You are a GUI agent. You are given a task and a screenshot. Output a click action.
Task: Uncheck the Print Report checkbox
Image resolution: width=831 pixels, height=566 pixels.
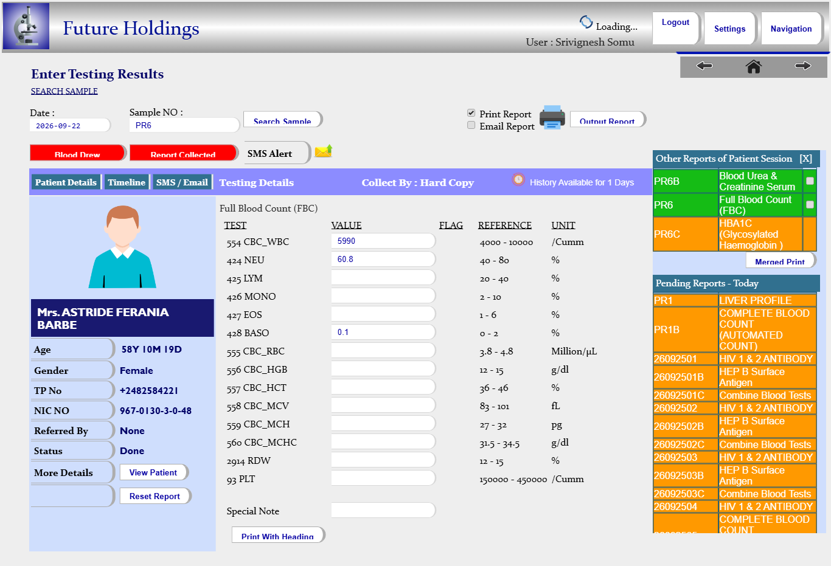pyautogui.click(x=471, y=113)
